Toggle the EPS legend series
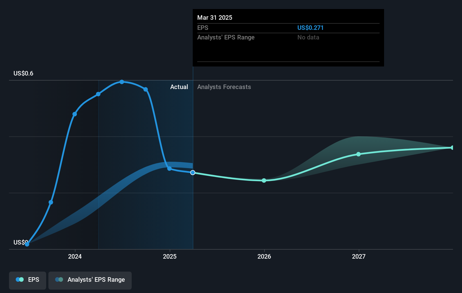 (x=28, y=280)
